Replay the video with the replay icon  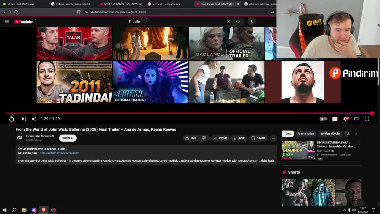[x=12, y=119]
